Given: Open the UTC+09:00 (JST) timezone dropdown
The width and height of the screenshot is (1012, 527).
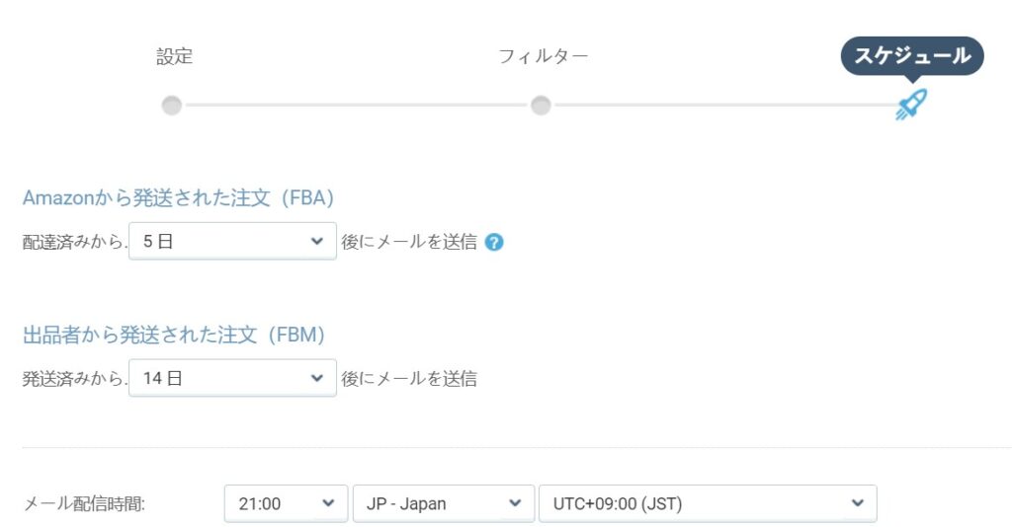Looking at the screenshot, I should [708, 503].
